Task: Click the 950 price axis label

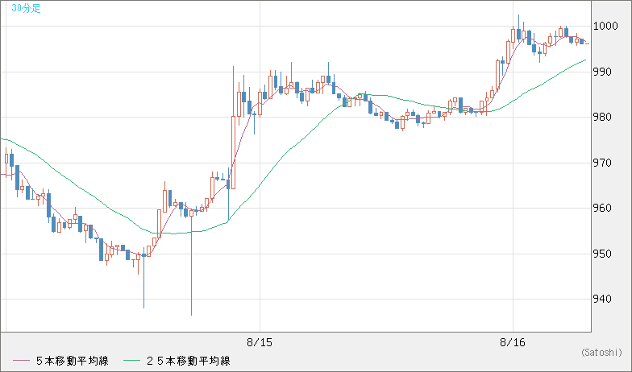Action: tap(603, 254)
